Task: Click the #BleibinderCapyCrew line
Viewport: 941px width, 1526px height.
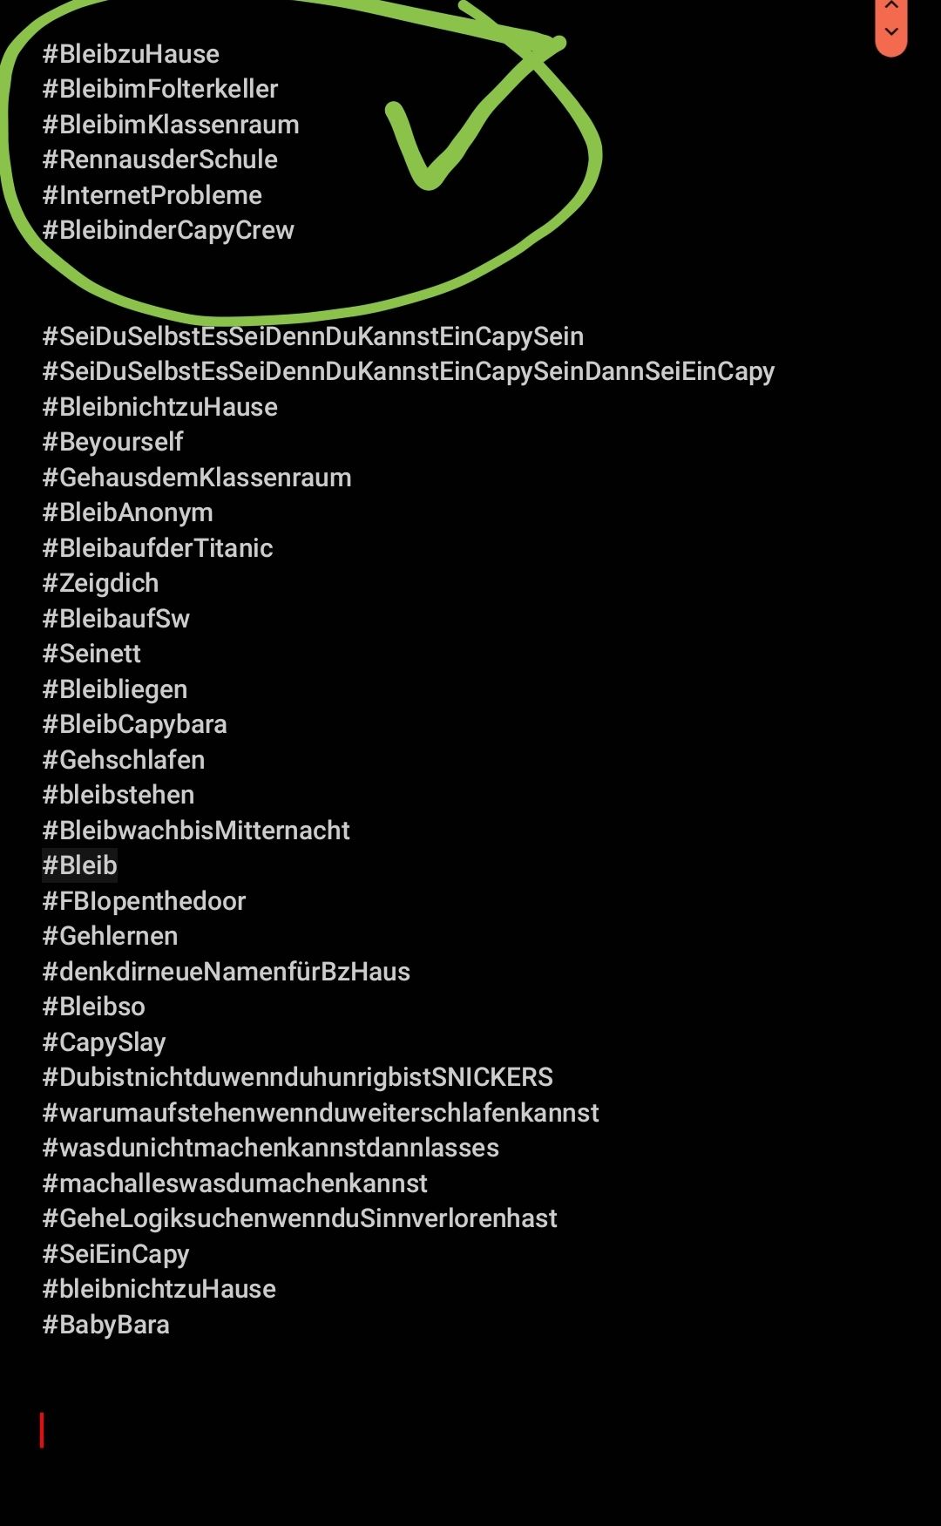Action: tap(168, 230)
